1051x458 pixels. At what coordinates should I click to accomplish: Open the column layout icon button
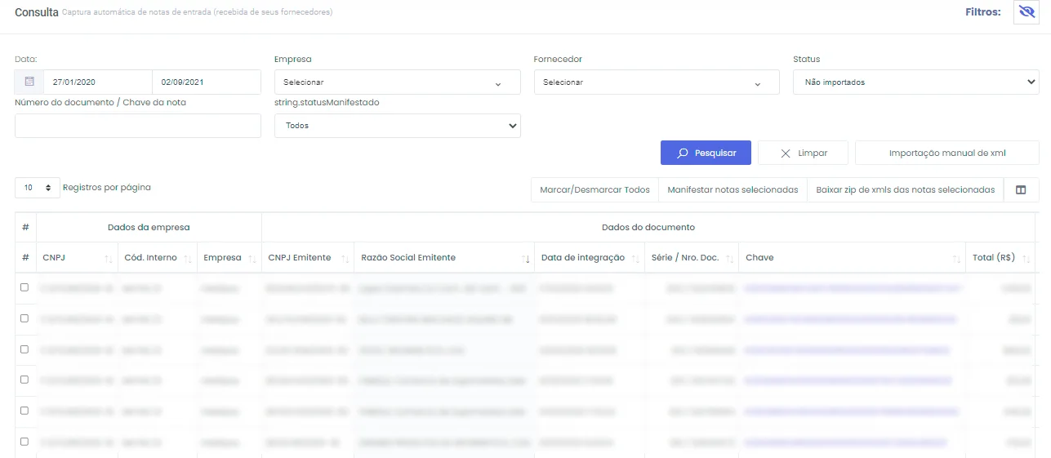pyautogui.click(x=1021, y=189)
